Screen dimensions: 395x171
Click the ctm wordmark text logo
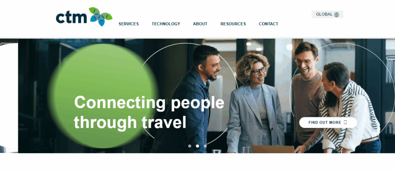71,18
